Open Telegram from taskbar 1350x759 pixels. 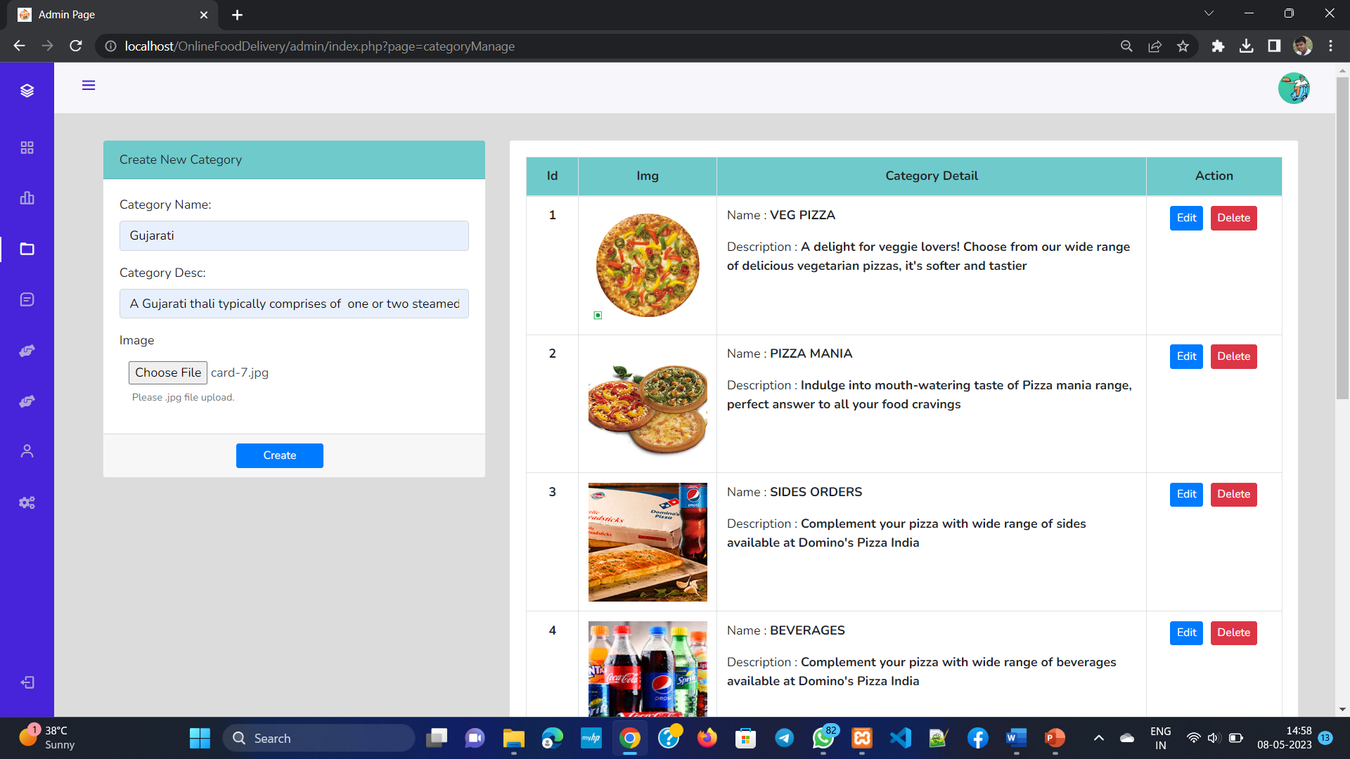(785, 738)
